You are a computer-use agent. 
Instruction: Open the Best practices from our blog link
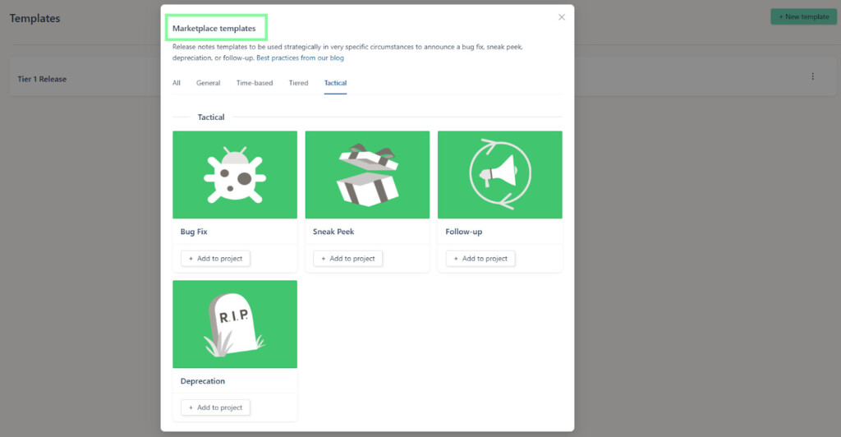click(x=300, y=58)
